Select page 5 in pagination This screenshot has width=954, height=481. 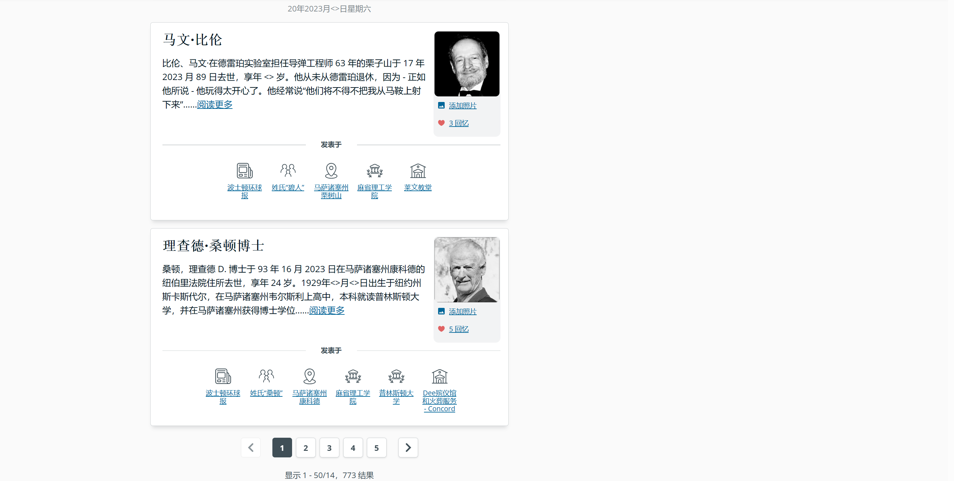376,448
